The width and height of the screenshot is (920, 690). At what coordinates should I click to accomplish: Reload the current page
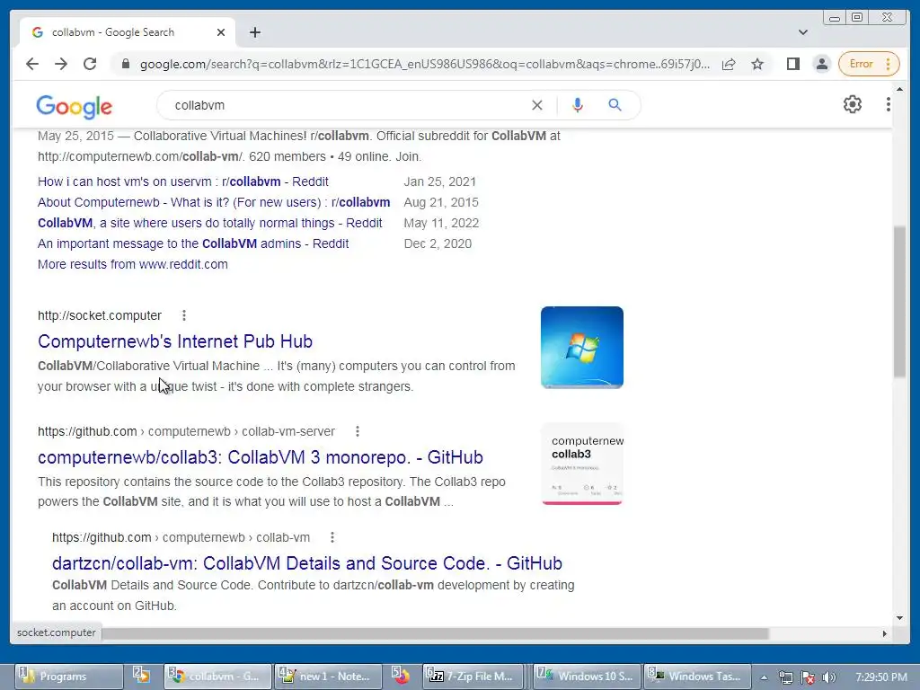click(x=90, y=64)
